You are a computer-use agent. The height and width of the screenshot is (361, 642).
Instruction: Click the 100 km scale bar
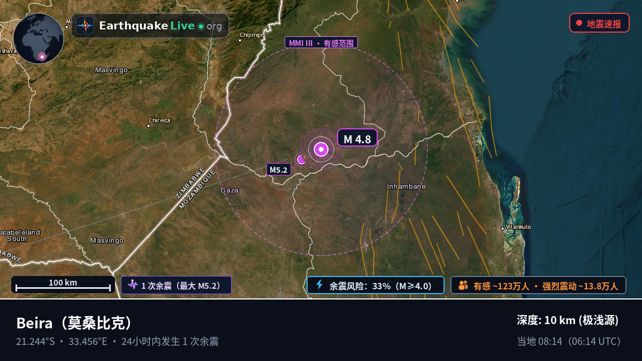tap(63, 285)
